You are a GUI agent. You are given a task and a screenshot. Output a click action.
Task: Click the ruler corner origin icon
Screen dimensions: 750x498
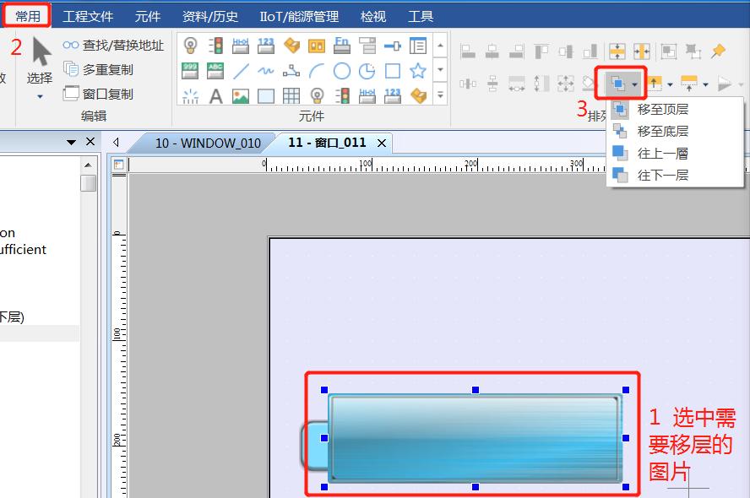[118, 165]
